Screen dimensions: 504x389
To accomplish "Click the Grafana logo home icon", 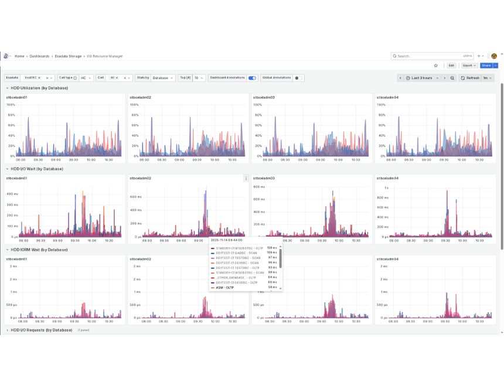I will (x=6, y=56).
